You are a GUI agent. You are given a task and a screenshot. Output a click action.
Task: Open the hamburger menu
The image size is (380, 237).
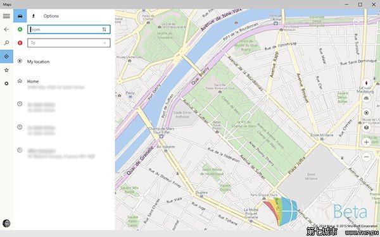[x=6, y=16]
